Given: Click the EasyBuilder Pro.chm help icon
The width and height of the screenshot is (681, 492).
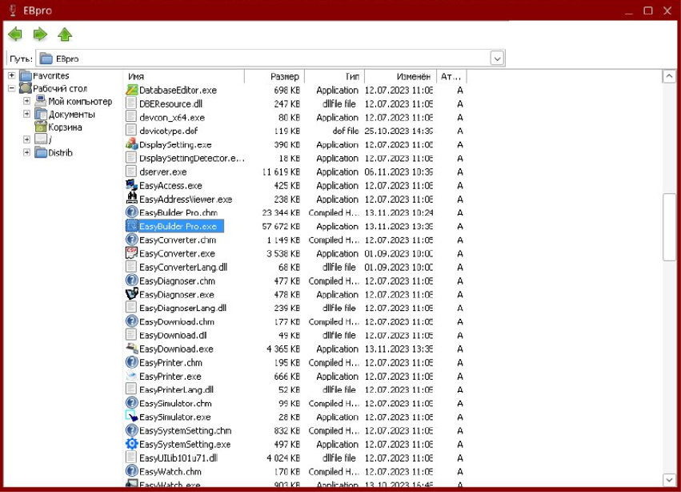Looking at the screenshot, I should [131, 212].
